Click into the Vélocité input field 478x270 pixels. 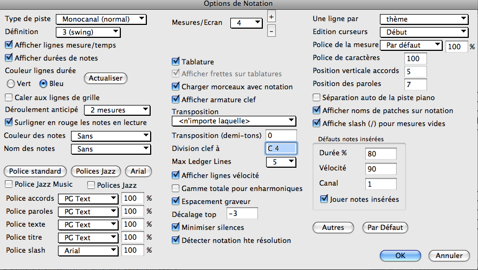pos(381,169)
